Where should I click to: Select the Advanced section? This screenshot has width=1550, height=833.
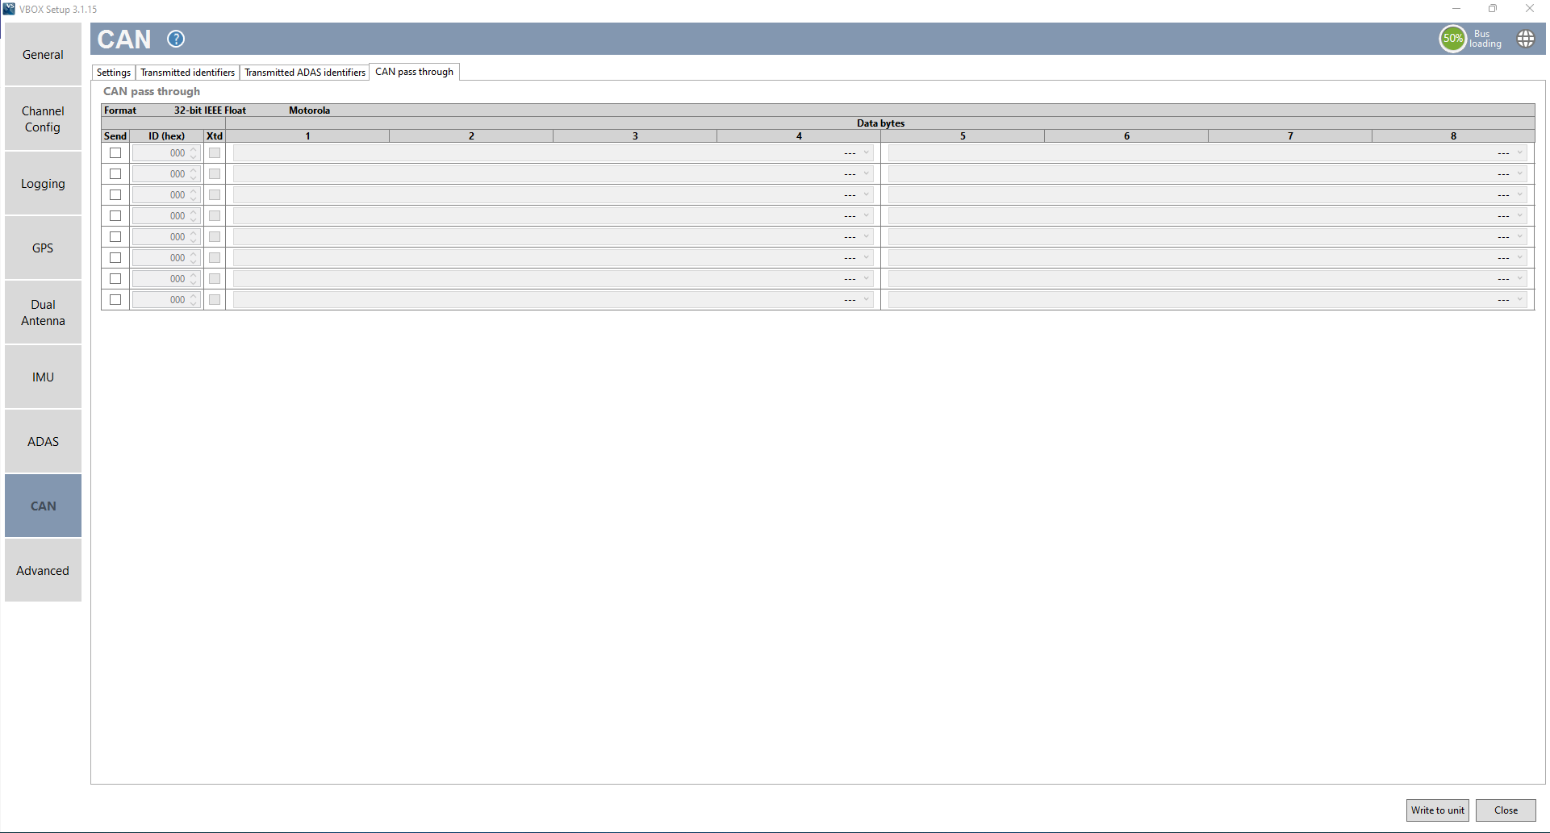coord(43,570)
